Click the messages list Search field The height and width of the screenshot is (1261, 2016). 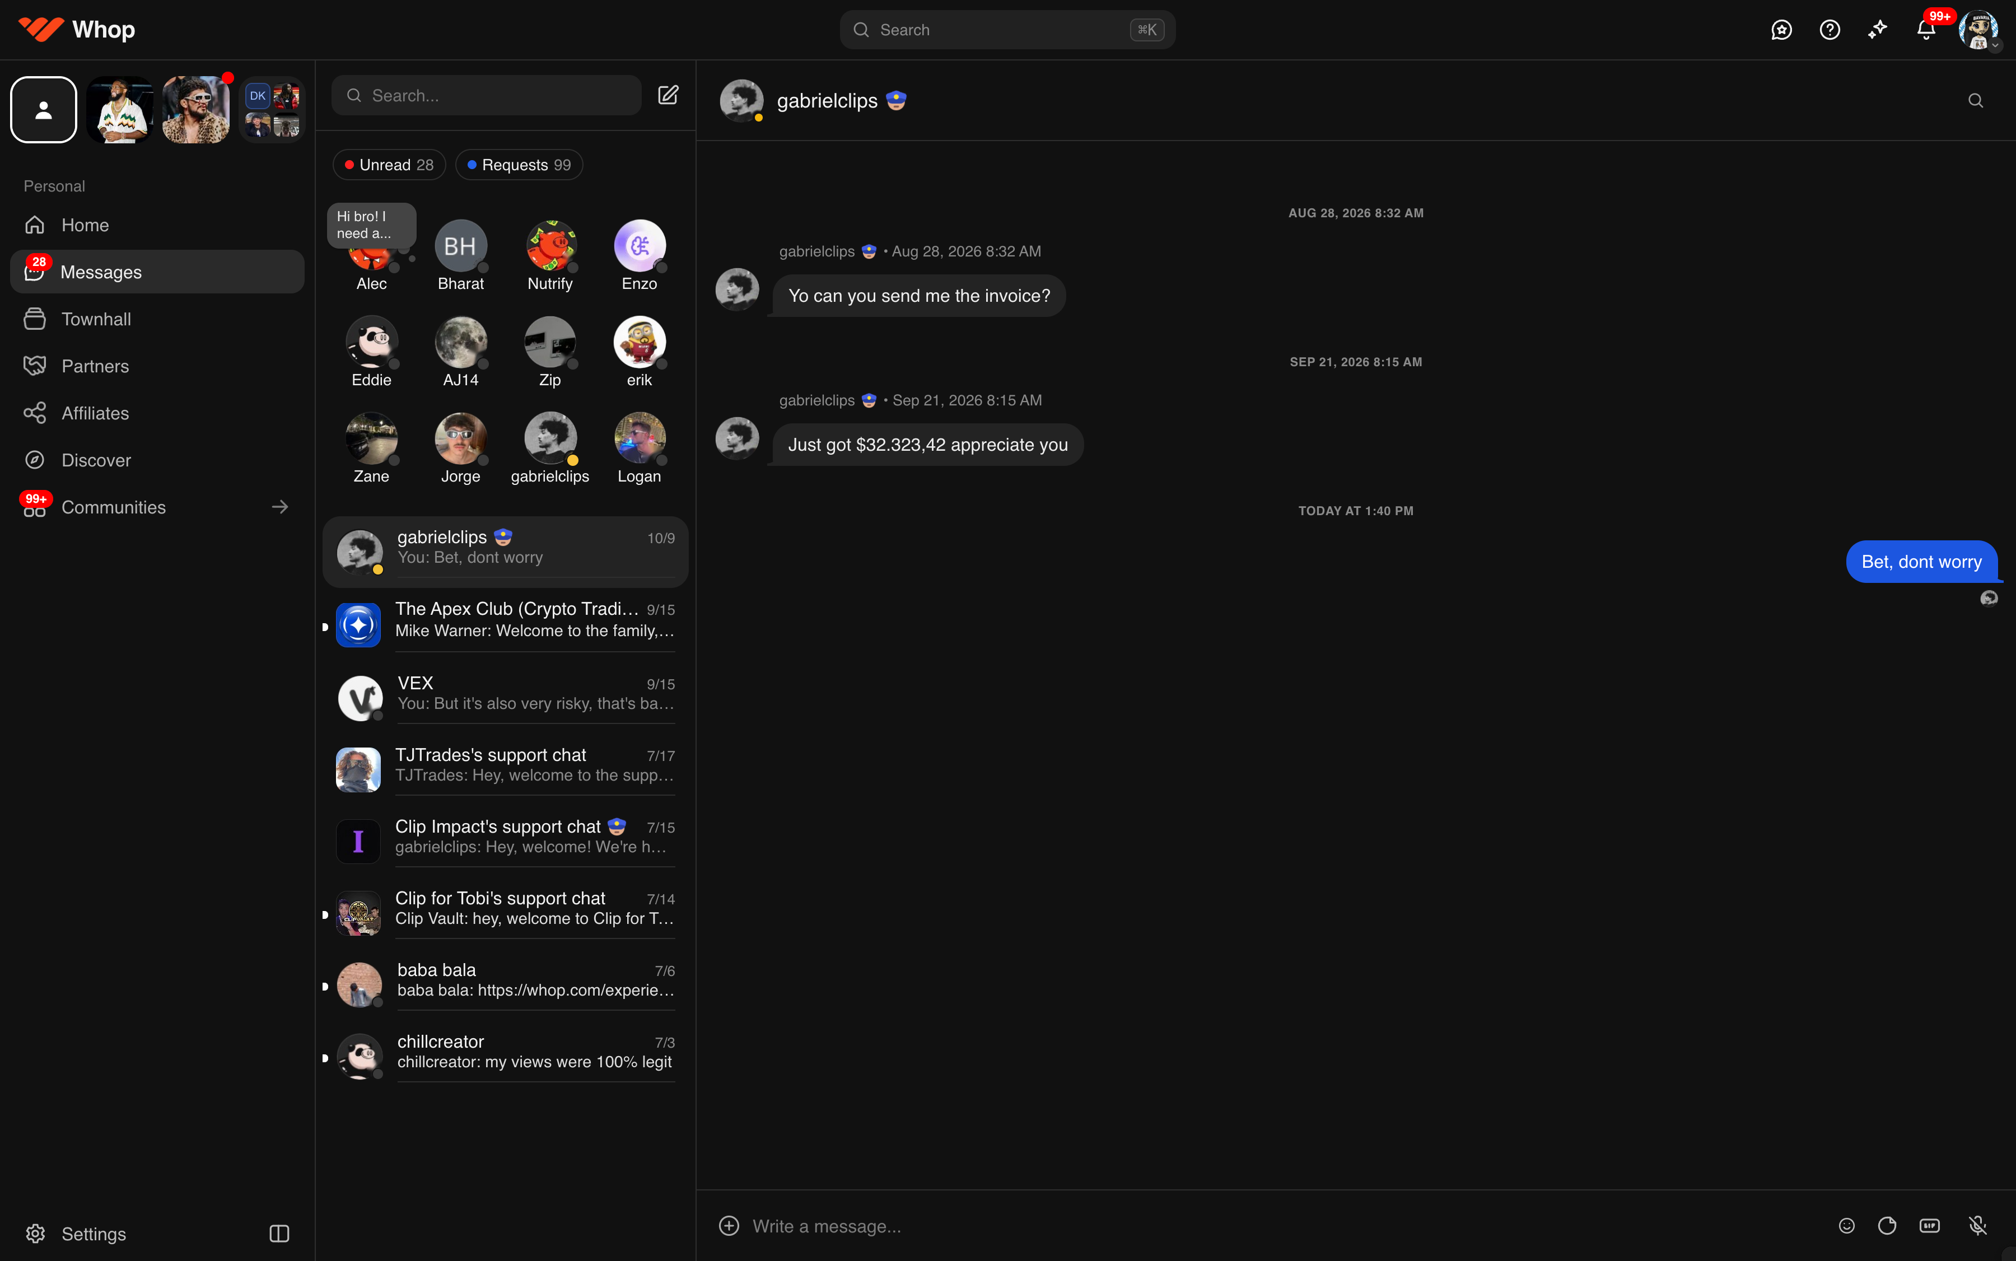[486, 95]
